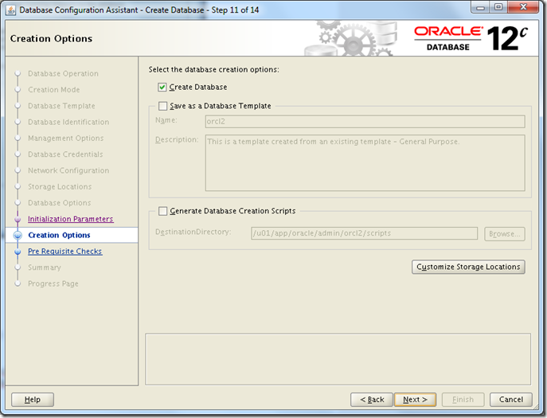Click the Database Template step label
This screenshot has height=418, width=547.
[x=61, y=106]
